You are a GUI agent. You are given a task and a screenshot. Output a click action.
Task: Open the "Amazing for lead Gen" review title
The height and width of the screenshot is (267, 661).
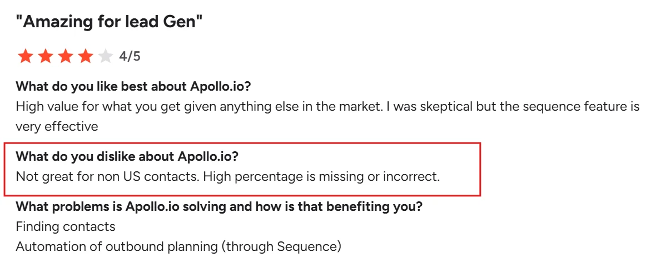pyautogui.click(x=109, y=23)
